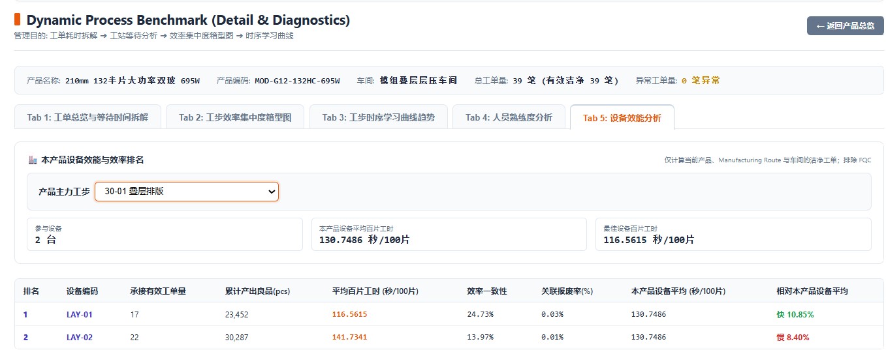
Task: Click the 0.01% scrap rate cell
Action: click(x=552, y=337)
